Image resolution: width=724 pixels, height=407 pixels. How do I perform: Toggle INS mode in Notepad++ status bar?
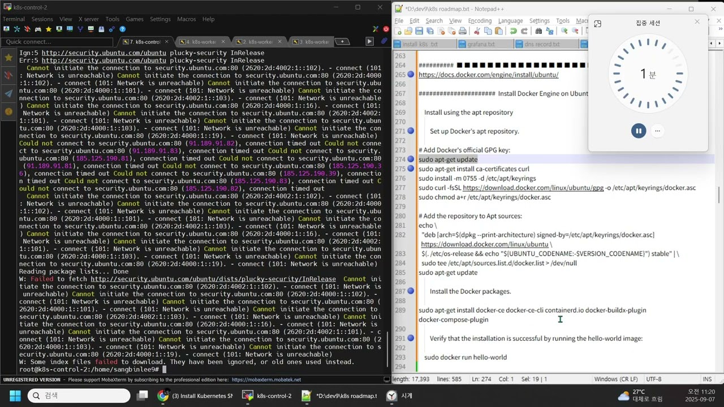click(x=707, y=379)
